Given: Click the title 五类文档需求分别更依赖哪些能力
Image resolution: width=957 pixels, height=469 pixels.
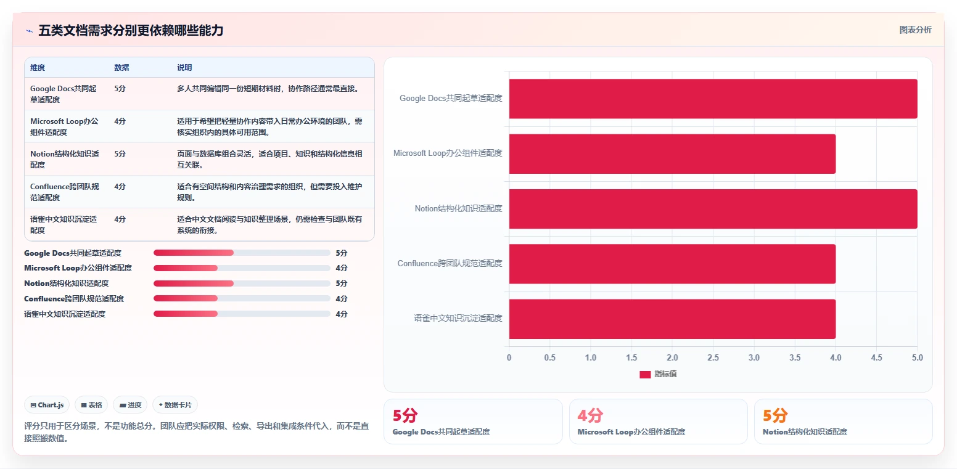Looking at the screenshot, I should [131, 31].
